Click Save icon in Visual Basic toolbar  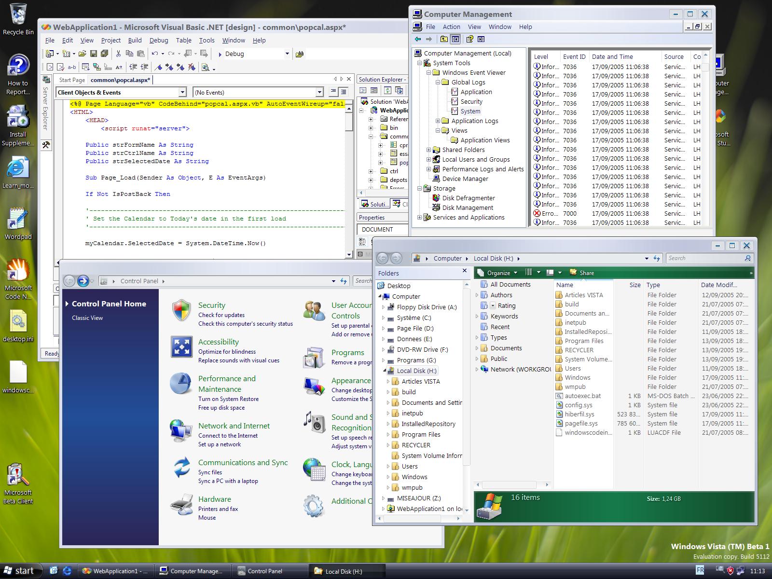(x=94, y=54)
